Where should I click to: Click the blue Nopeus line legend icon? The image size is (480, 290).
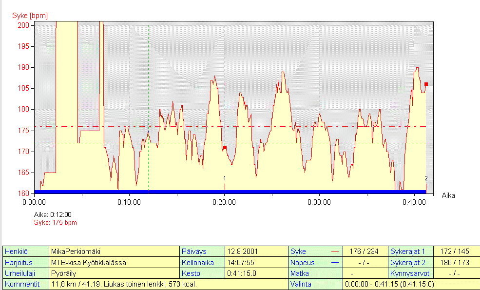(334, 263)
